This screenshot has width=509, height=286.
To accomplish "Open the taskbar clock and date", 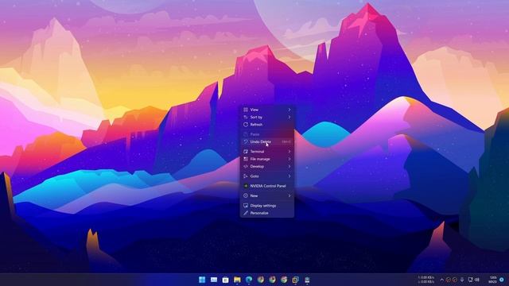I will pos(492,280).
